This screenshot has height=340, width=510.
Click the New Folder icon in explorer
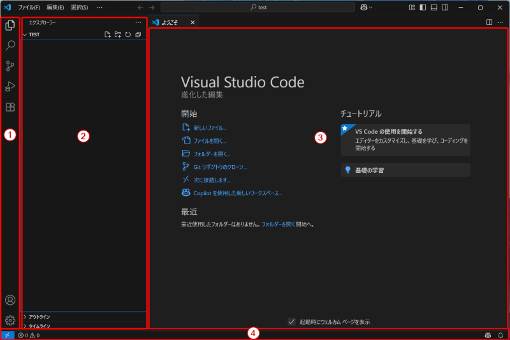click(x=118, y=34)
